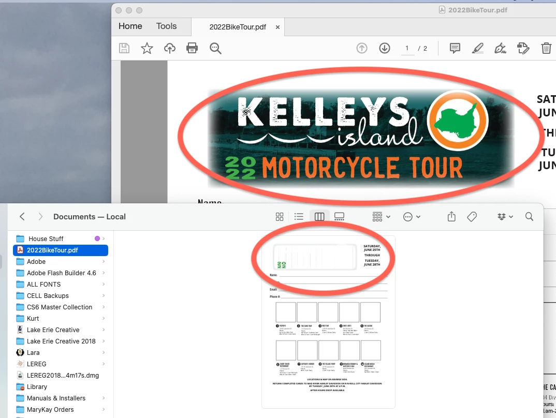Click the Kelleys Island Motorcycle Tour banner
The height and width of the screenshot is (418, 556).
coord(360,138)
